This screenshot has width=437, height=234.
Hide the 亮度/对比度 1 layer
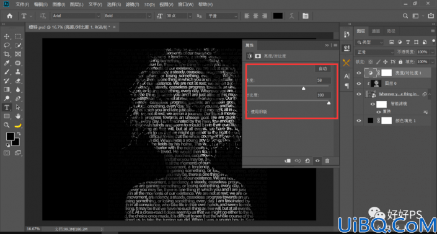click(359, 73)
